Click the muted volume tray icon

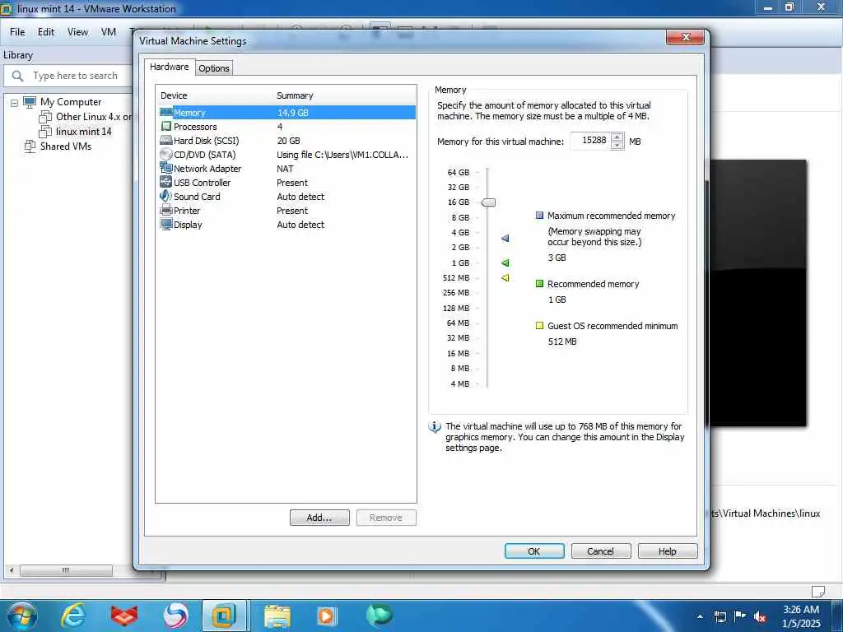coord(760,616)
